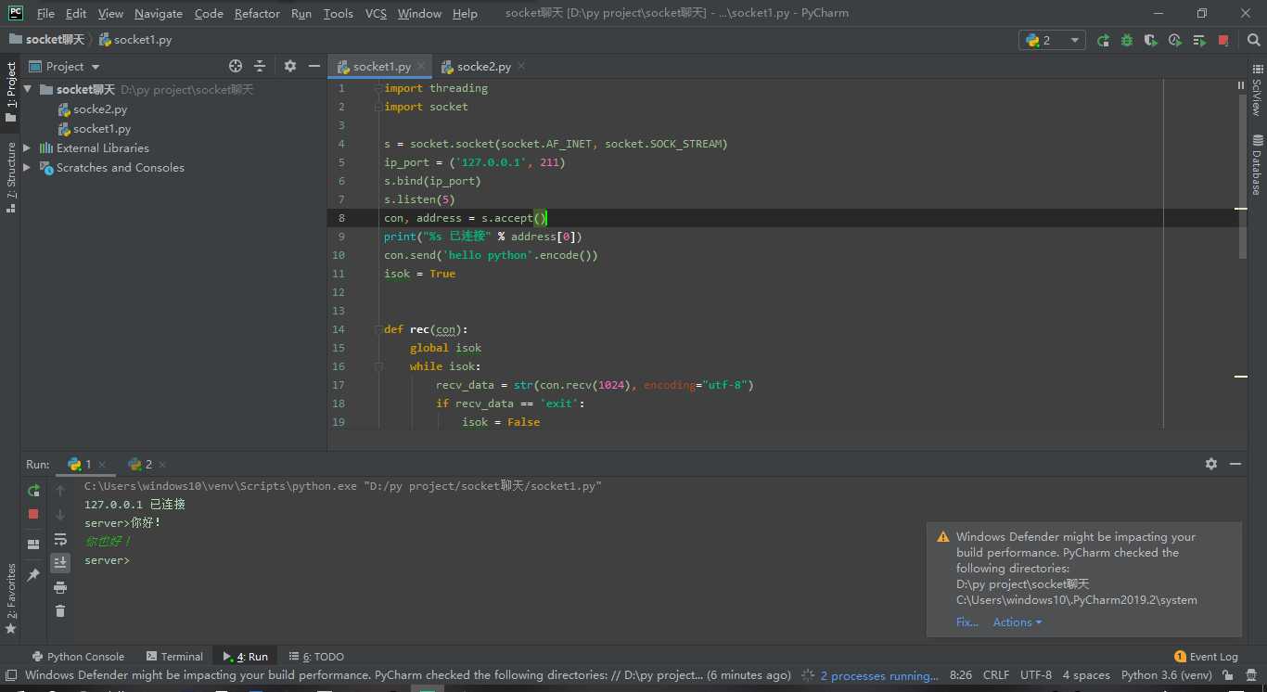Open the run configuration dropdown '2'

(1052, 40)
